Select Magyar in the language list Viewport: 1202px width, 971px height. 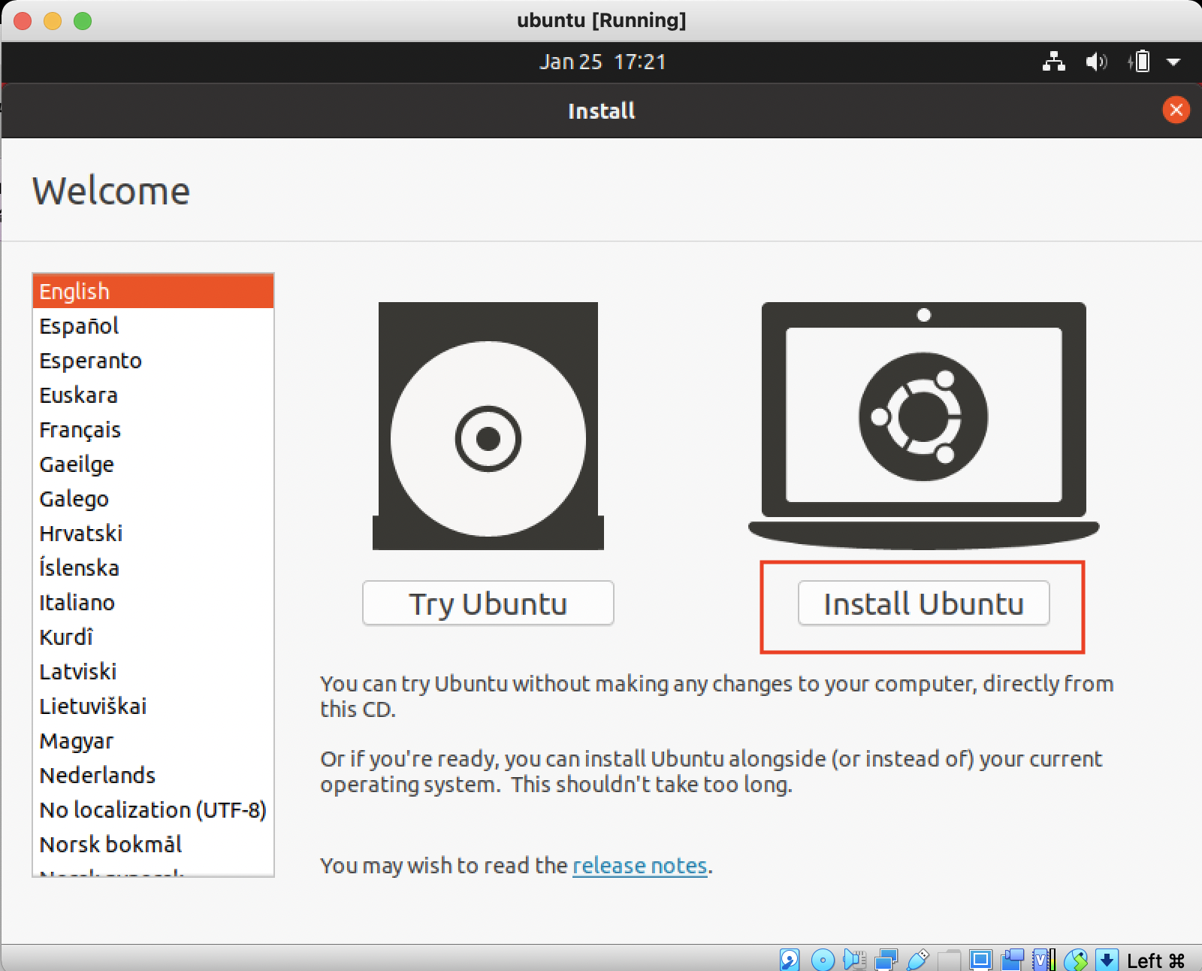pyautogui.click(x=153, y=741)
